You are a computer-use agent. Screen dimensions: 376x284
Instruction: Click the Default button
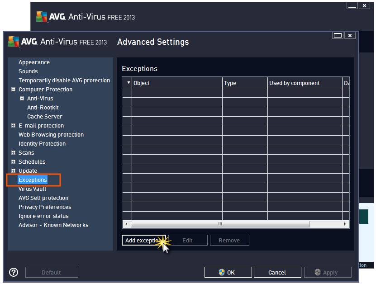pyautogui.click(x=52, y=273)
